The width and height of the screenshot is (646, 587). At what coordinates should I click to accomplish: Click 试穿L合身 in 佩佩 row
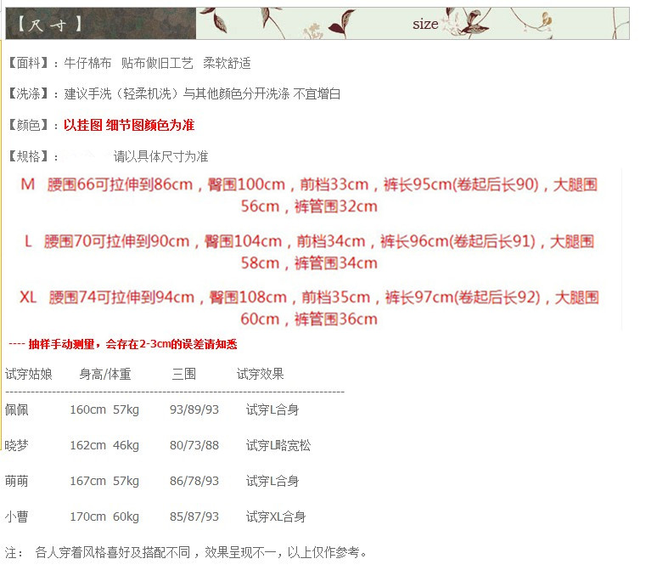point(272,409)
